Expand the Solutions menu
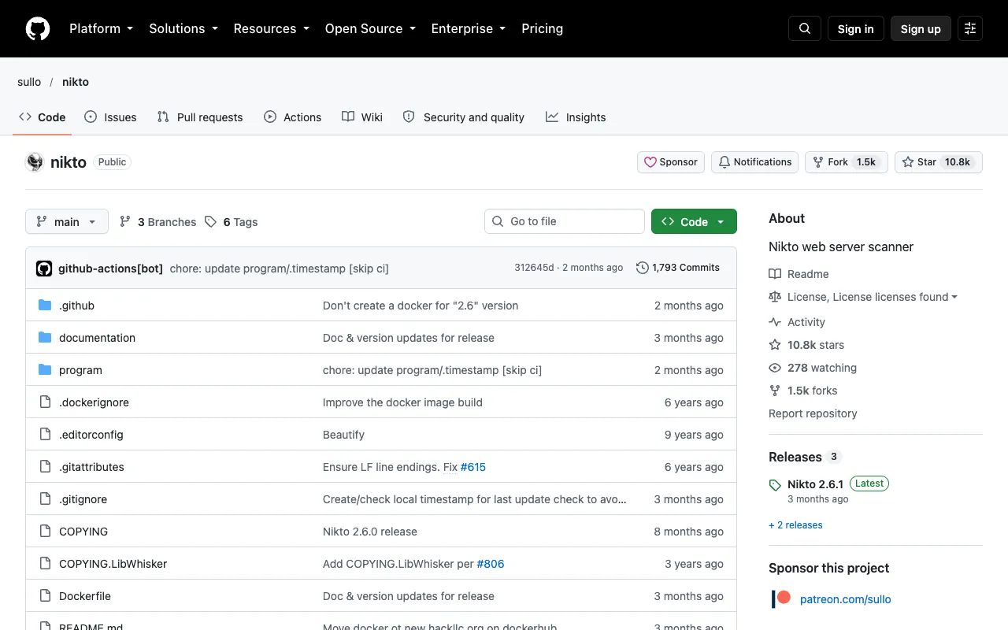 183,28
